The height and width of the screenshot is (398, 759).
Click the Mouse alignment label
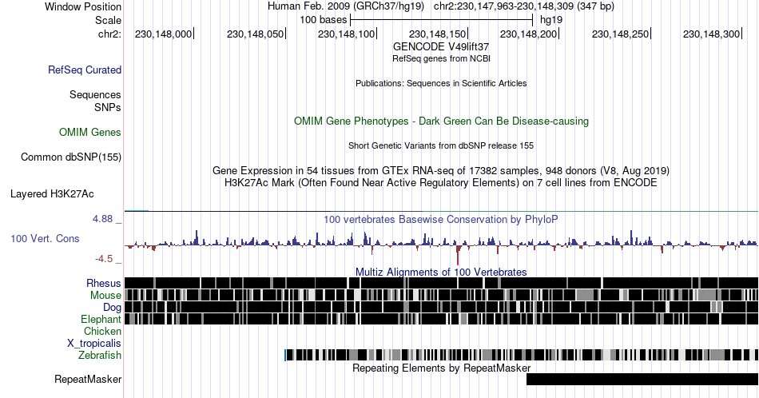[105, 296]
